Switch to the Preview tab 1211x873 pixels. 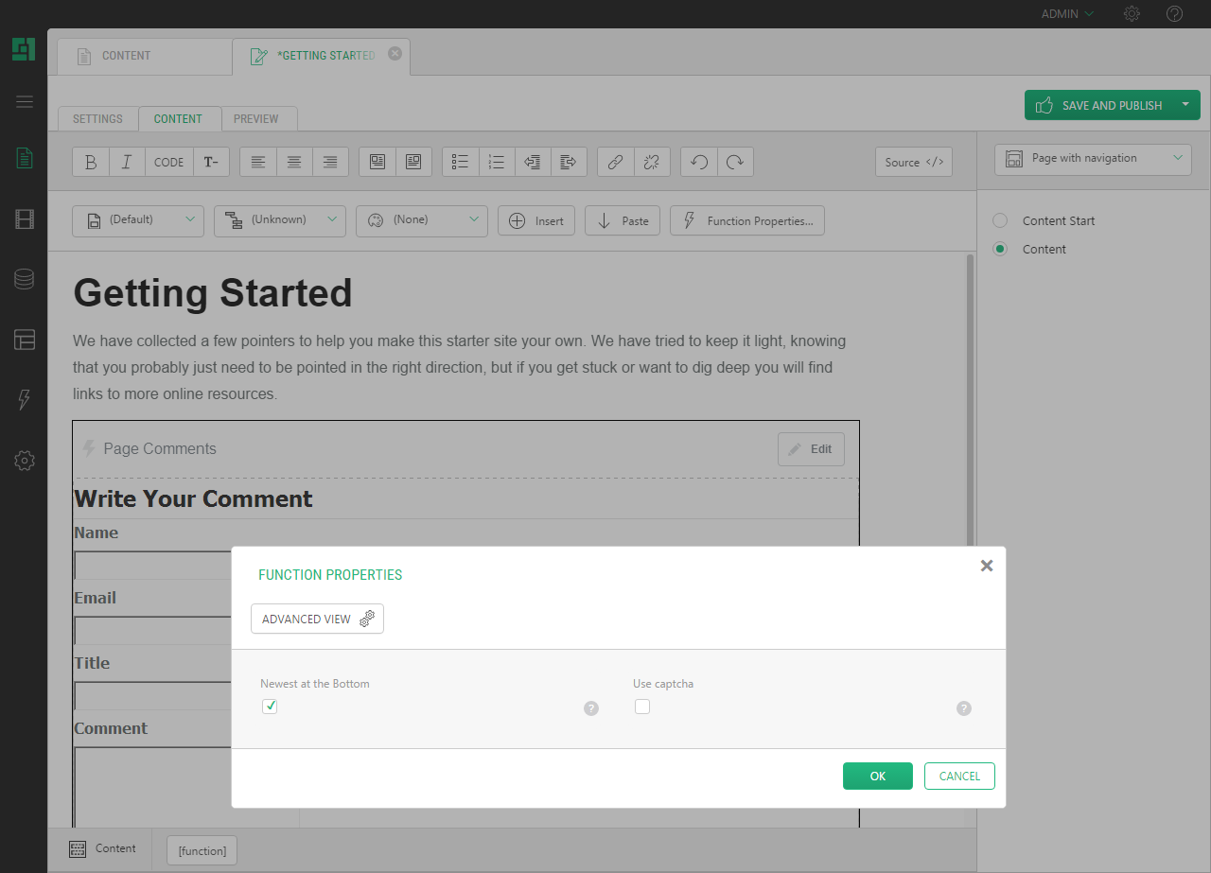256,119
